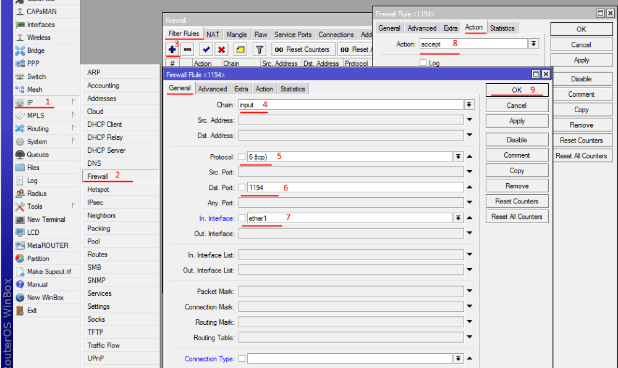Toggle the negate checkbox beside In. Interface
This screenshot has height=368, width=618.
(x=242, y=218)
